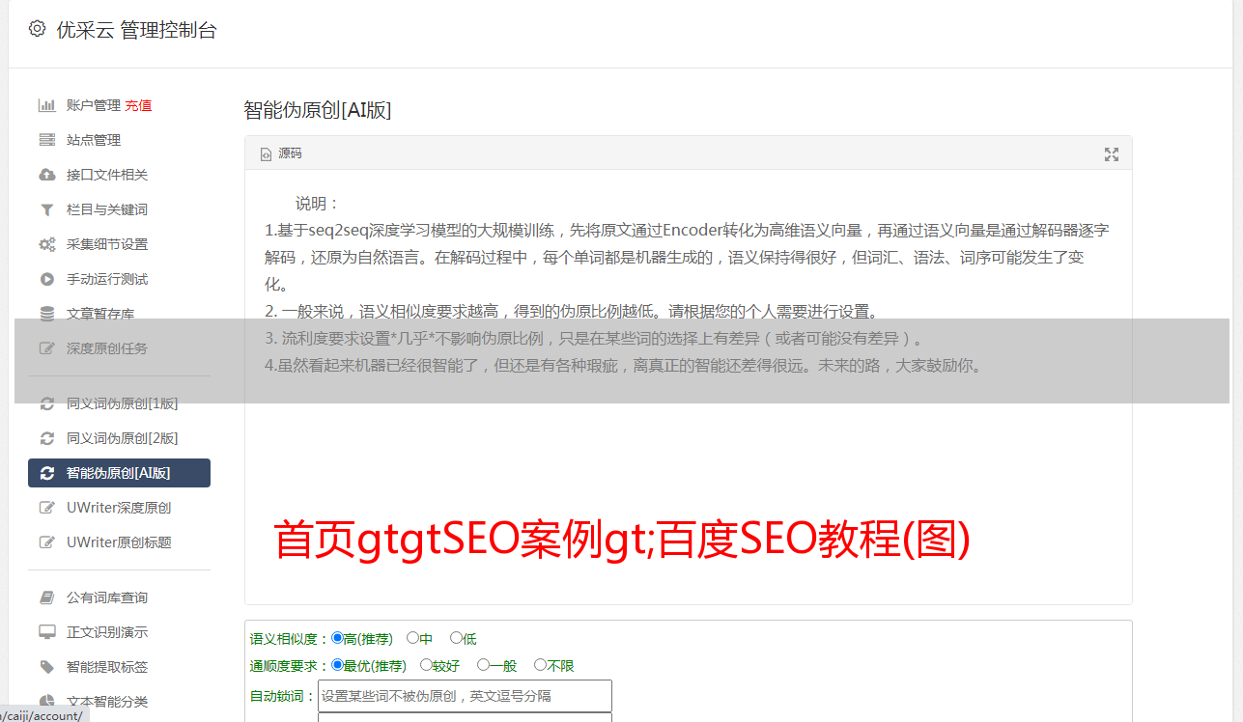
Task: Toggle fullscreen editor with expand icon
Action: click(1111, 154)
